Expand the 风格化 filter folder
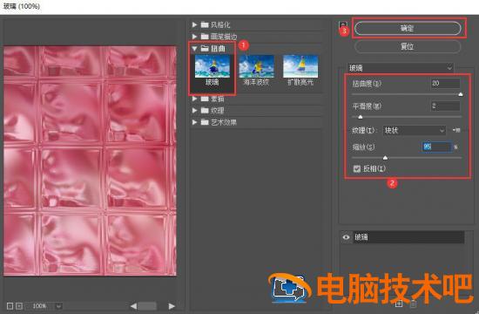 click(194, 24)
